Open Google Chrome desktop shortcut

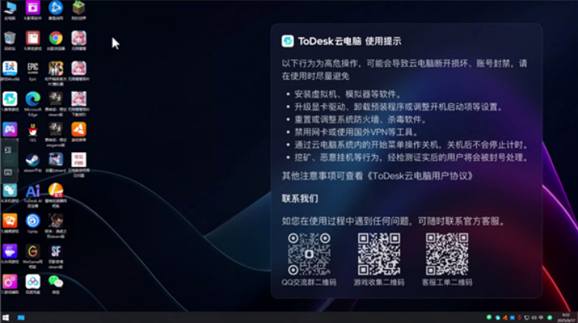56,38
